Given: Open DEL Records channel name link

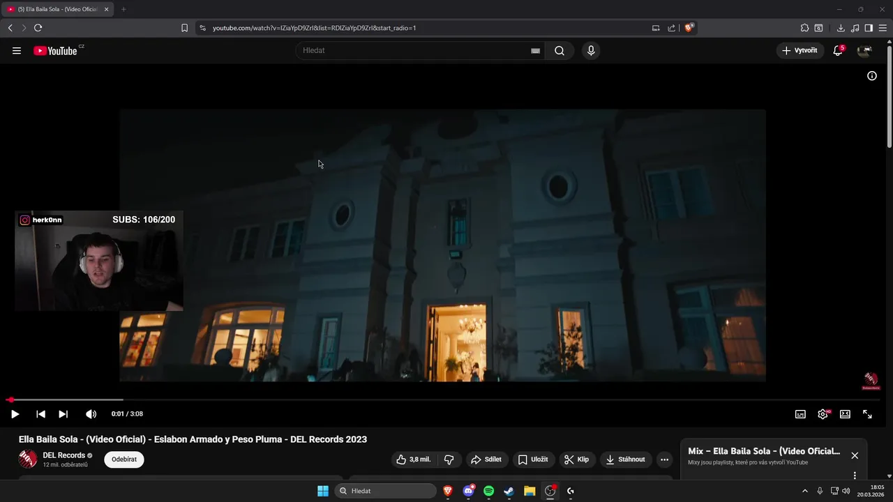Looking at the screenshot, I should tap(64, 455).
